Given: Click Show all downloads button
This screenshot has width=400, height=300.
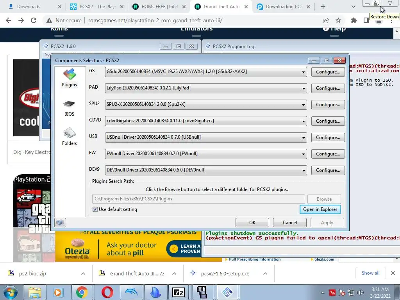Looking at the screenshot, I should [x=370, y=273].
